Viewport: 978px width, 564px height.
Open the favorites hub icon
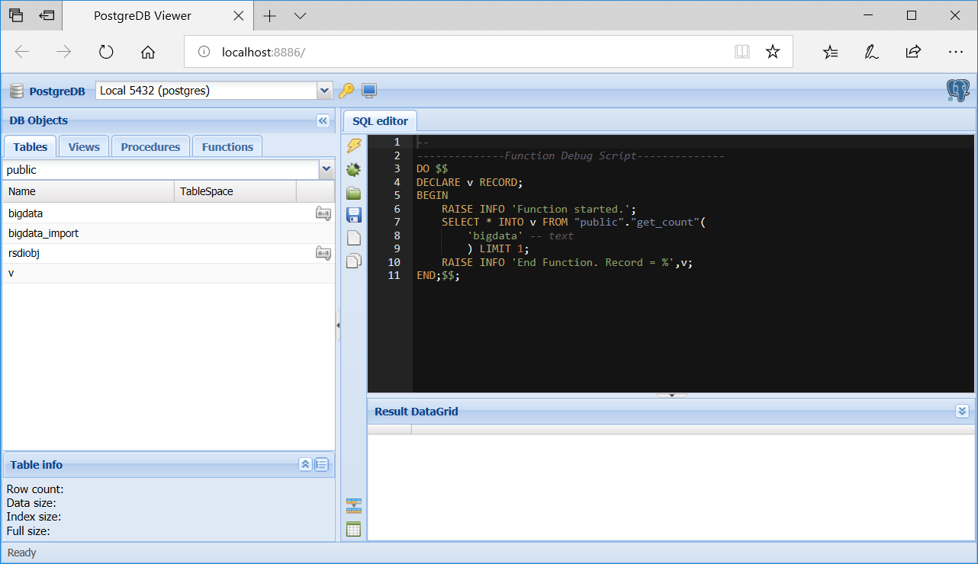coord(830,52)
